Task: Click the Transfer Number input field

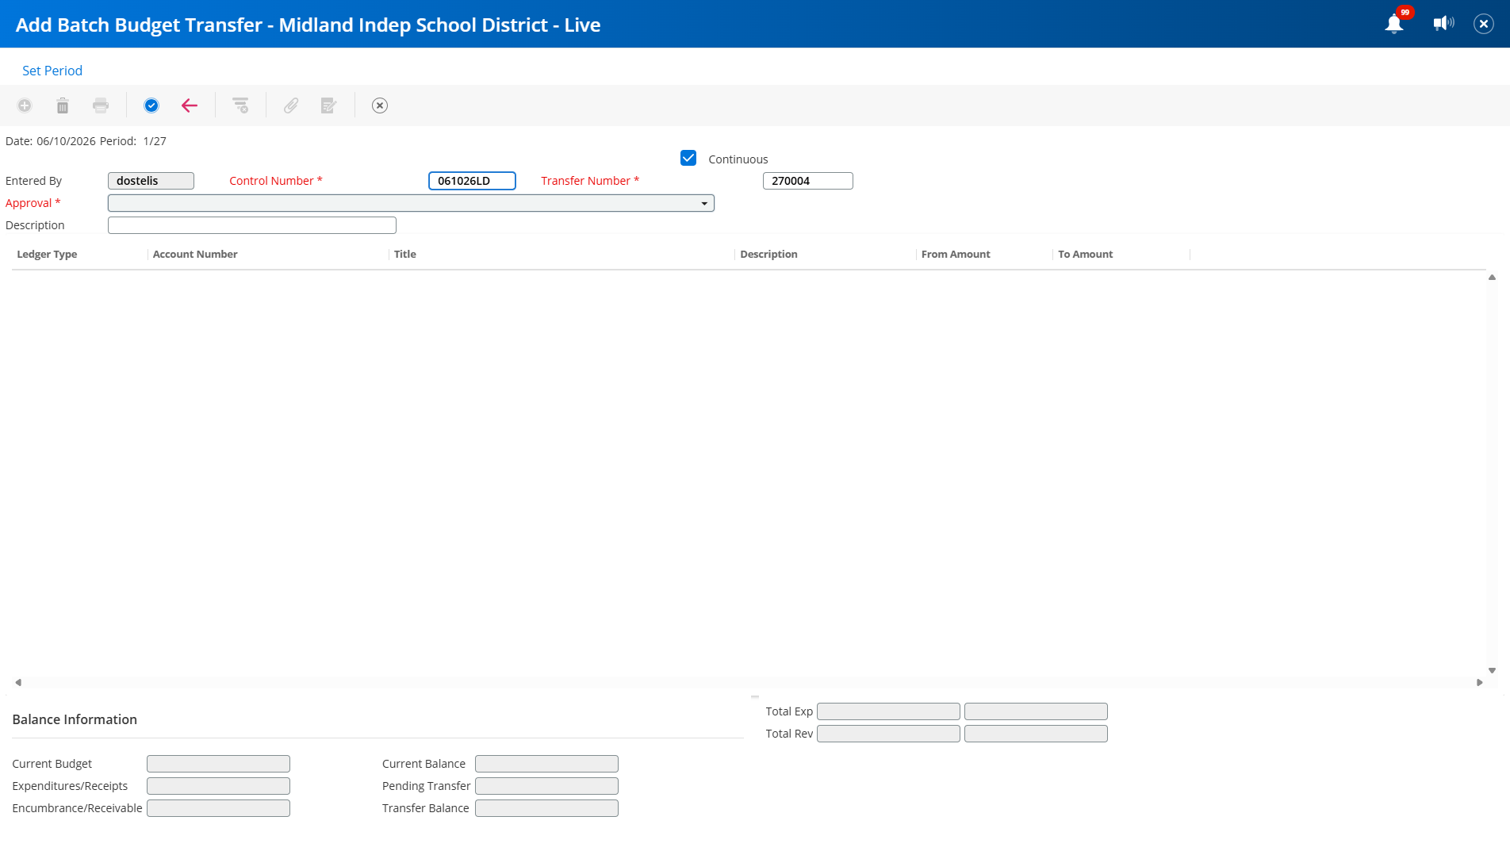Action: click(807, 181)
